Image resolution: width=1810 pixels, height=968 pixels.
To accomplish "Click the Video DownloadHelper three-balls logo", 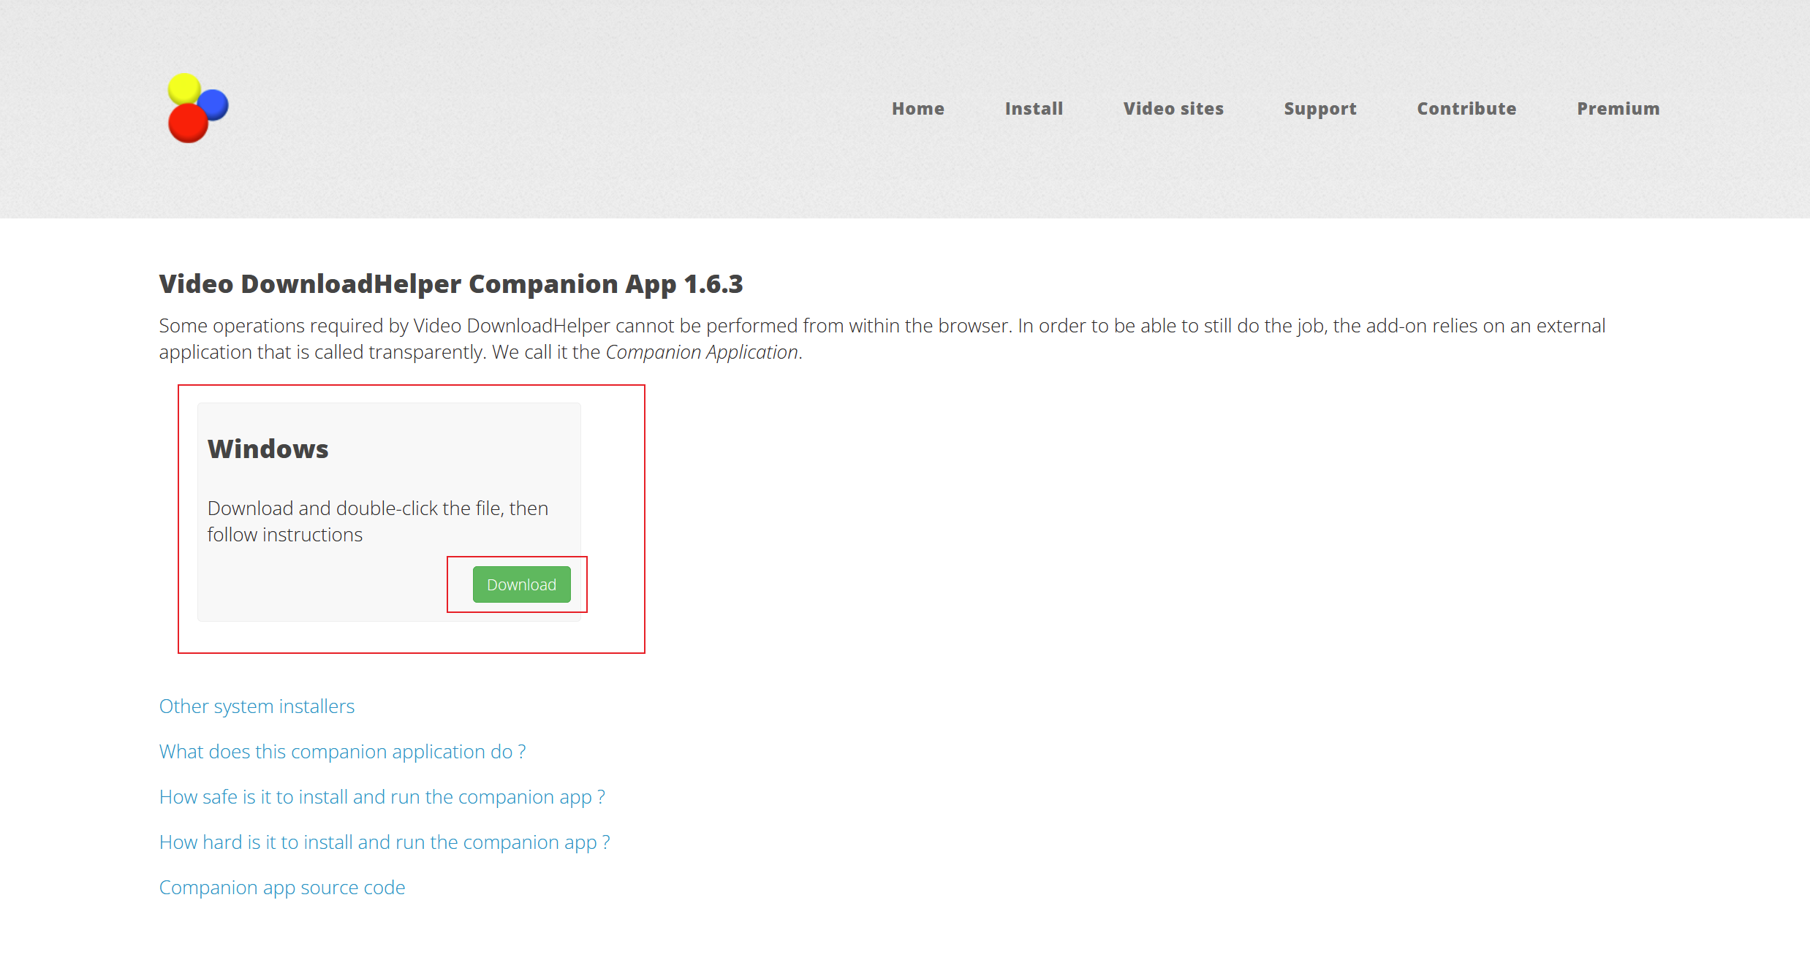I will pyautogui.click(x=198, y=108).
